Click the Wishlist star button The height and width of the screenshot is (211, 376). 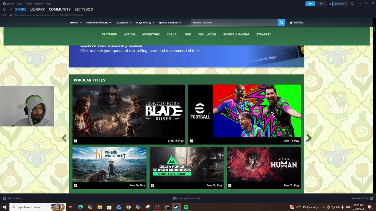click(296, 23)
